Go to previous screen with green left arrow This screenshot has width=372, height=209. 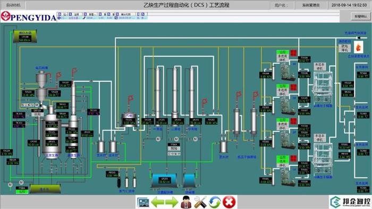click(157, 202)
